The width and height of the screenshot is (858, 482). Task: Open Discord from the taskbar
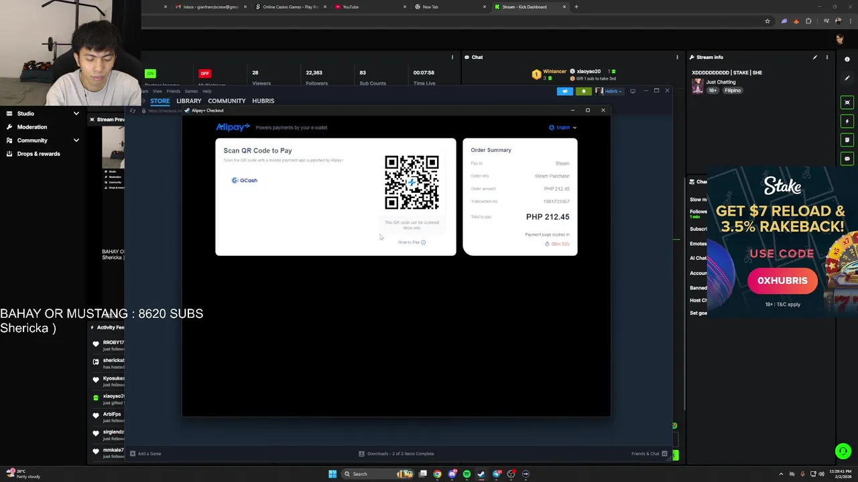point(452,474)
